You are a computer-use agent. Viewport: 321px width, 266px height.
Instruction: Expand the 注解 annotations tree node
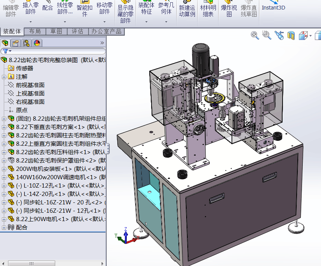point(4,77)
